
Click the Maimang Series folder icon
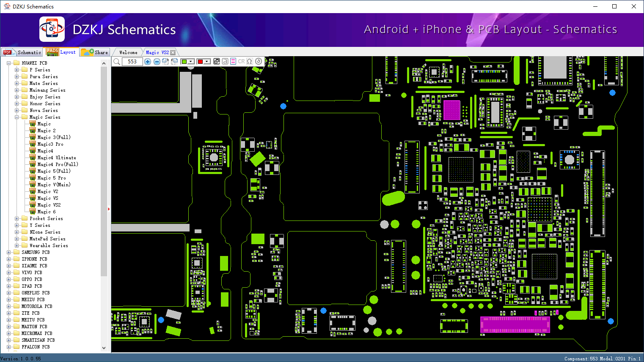[x=25, y=90]
